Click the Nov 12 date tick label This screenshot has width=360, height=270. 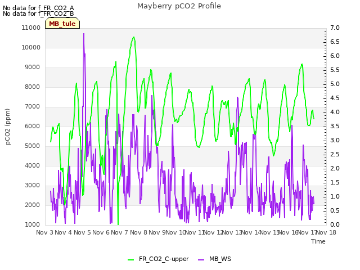(213, 232)
